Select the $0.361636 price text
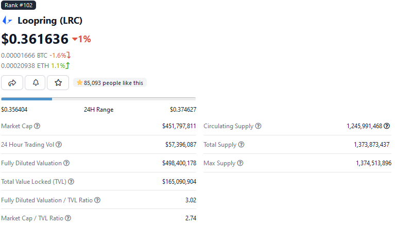This screenshot has width=395, height=226. [35, 39]
